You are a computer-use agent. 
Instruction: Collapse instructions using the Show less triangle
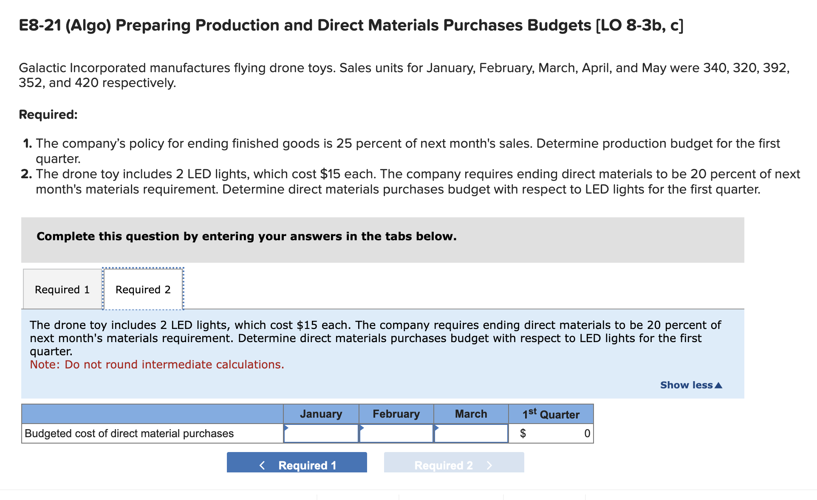[718, 385]
